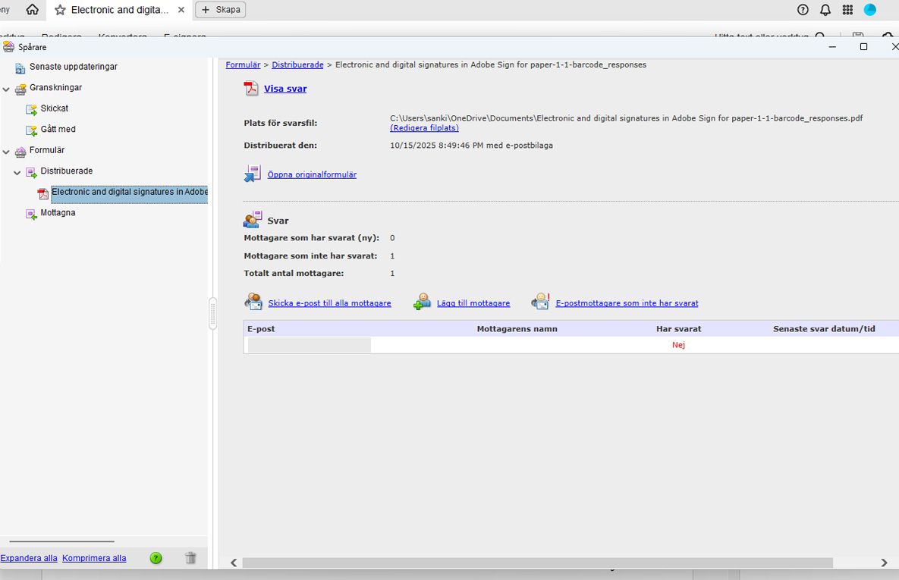Click the add recipient icon
The width and height of the screenshot is (899, 580).
423,302
